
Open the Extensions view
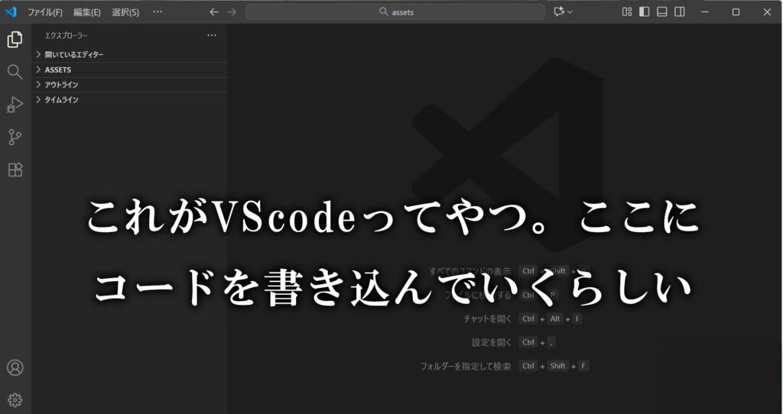tap(15, 170)
